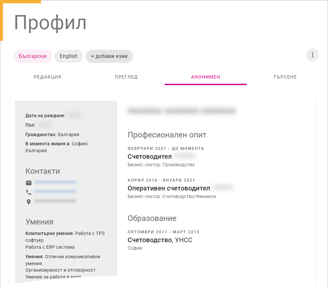Click the blurred email address link
This screenshot has width=328, height=287.
[x=55, y=182]
